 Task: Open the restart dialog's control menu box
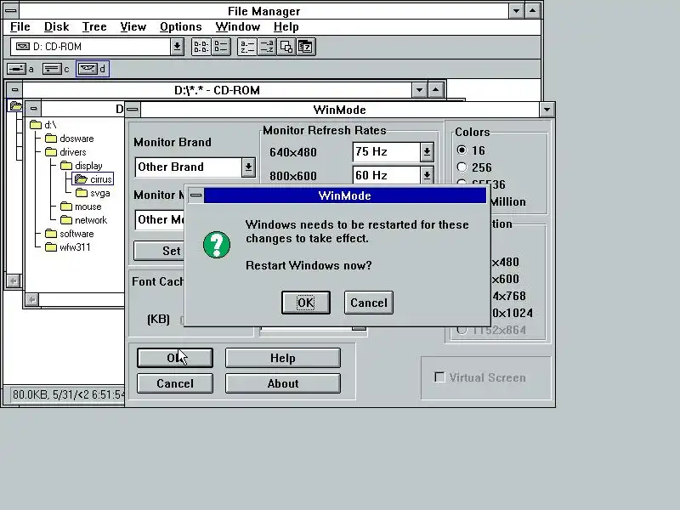coord(195,195)
